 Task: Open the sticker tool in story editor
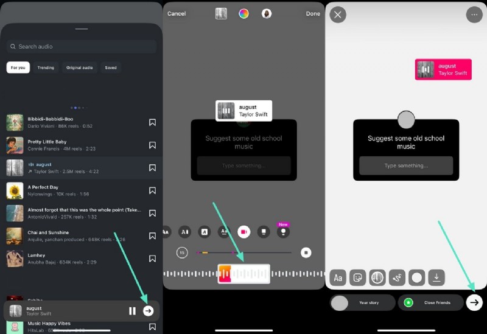click(x=357, y=278)
